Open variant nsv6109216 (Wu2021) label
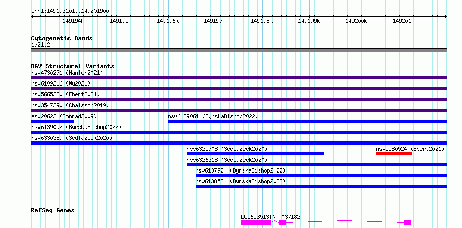The image size is (462, 228). point(61,83)
